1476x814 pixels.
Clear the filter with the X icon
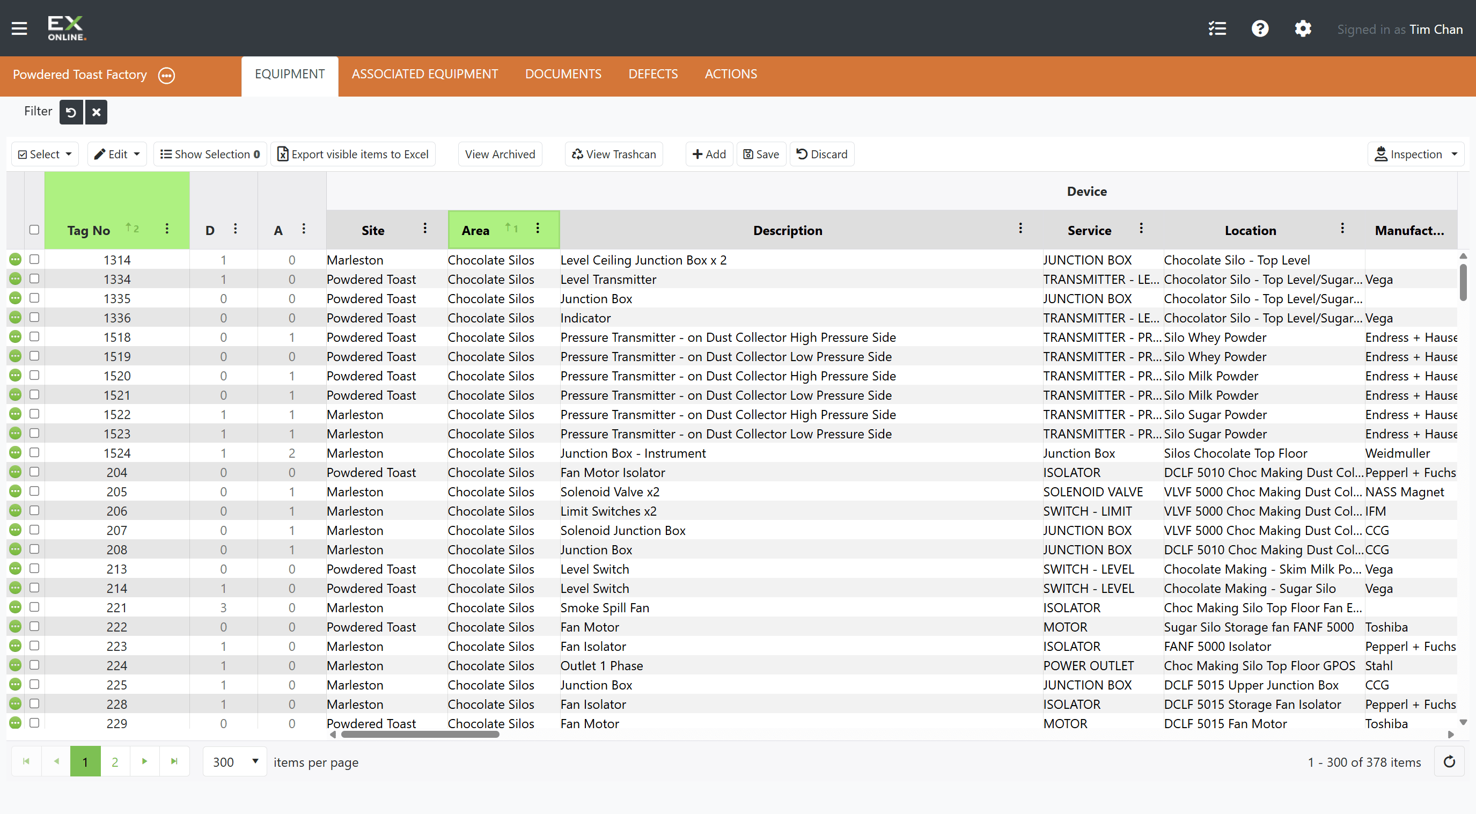(96, 112)
